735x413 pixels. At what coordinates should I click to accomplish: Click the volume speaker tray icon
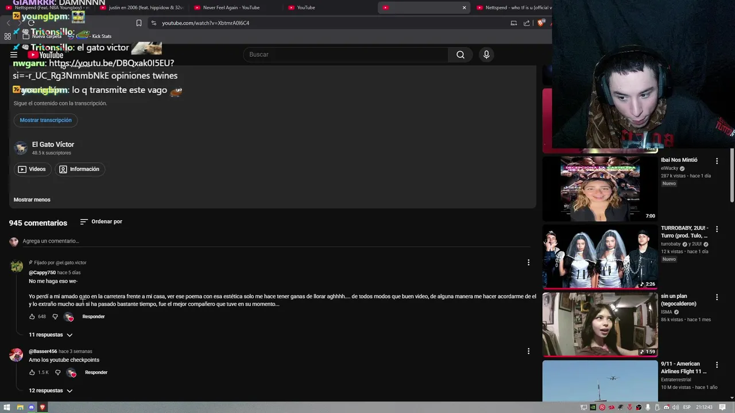[675, 407]
